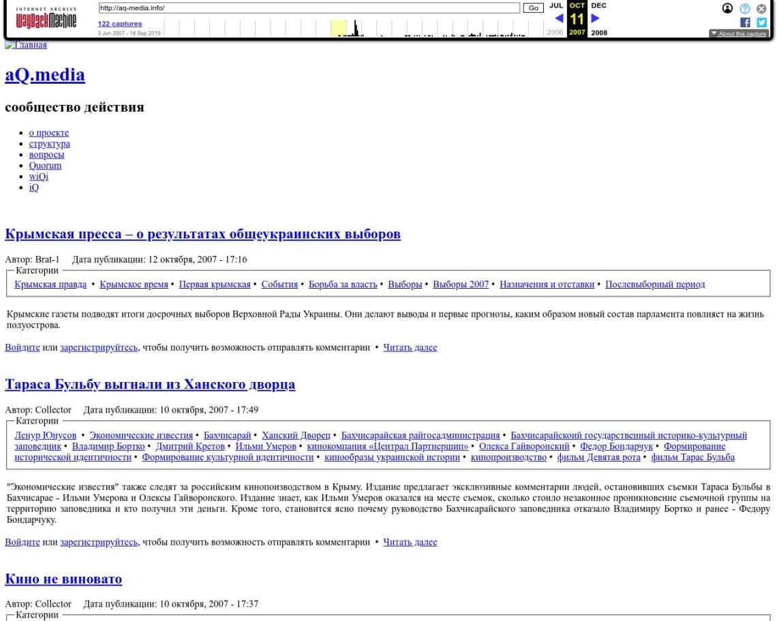
Task: Share capture on Twitter
Action: pyautogui.click(x=761, y=22)
